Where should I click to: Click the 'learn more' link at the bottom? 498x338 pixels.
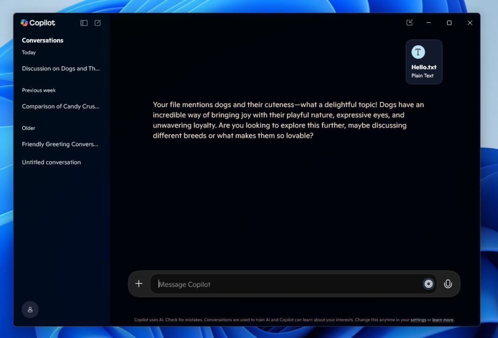(x=443, y=320)
